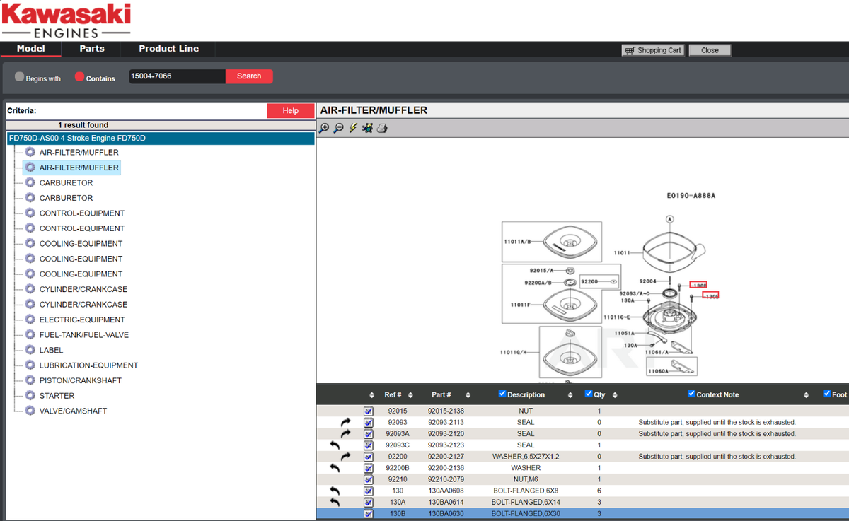This screenshot has height=521, width=849.
Task: Add 92015-2138 NUT via cart icon
Action: (369, 411)
